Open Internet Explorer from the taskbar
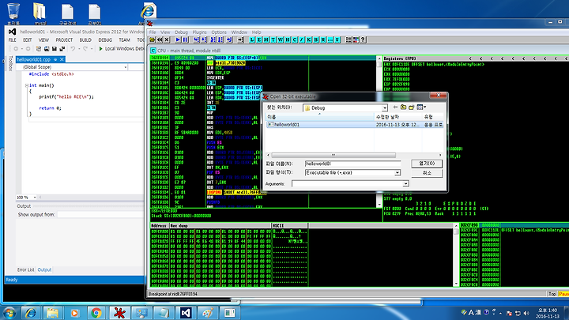569x320 pixels. click(x=31, y=313)
